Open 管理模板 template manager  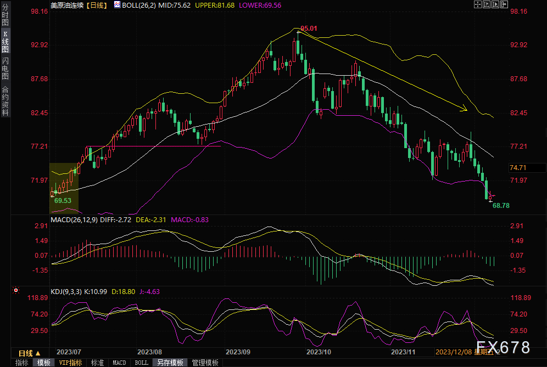click(204, 363)
